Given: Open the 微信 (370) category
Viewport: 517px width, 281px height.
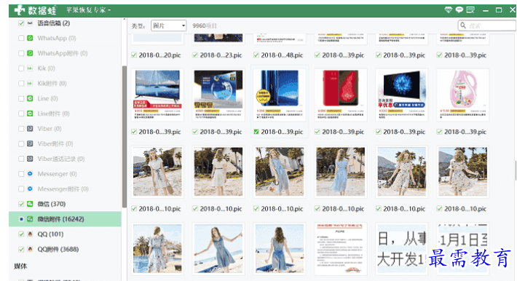Looking at the screenshot, I should [x=52, y=204].
